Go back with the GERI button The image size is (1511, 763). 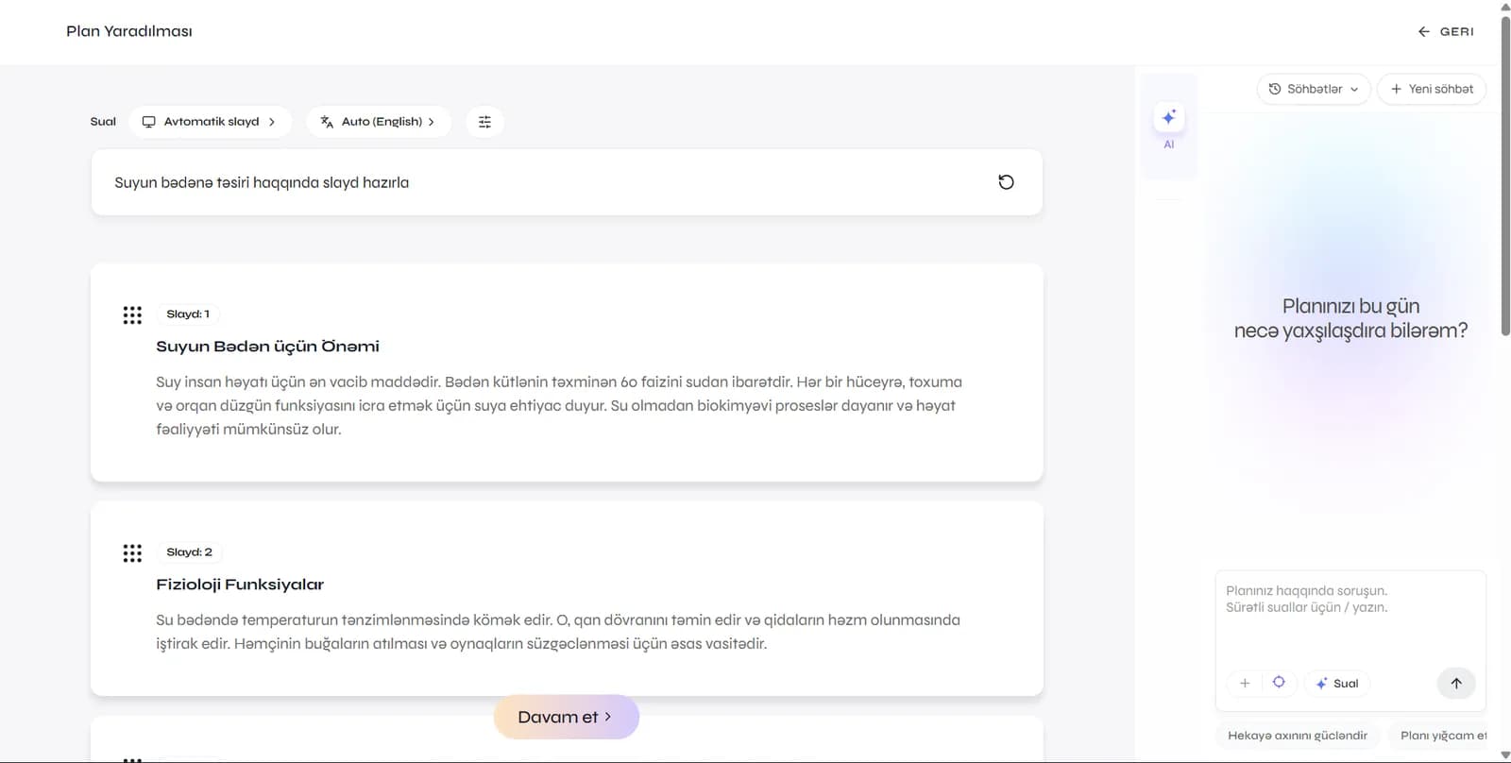coord(1446,31)
